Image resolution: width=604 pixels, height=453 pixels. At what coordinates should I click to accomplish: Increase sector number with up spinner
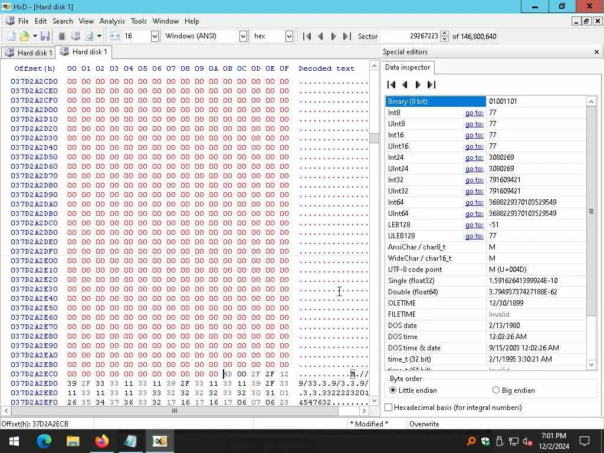445,34
